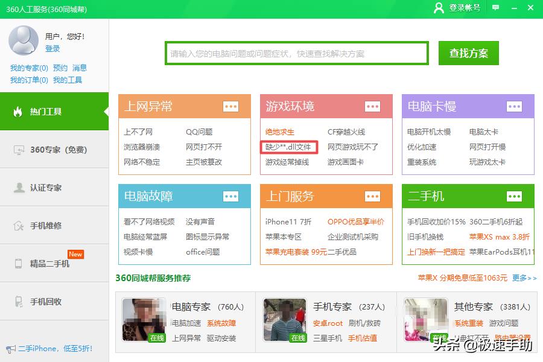Open 上门换新一把搞定 offer

pos(436,252)
